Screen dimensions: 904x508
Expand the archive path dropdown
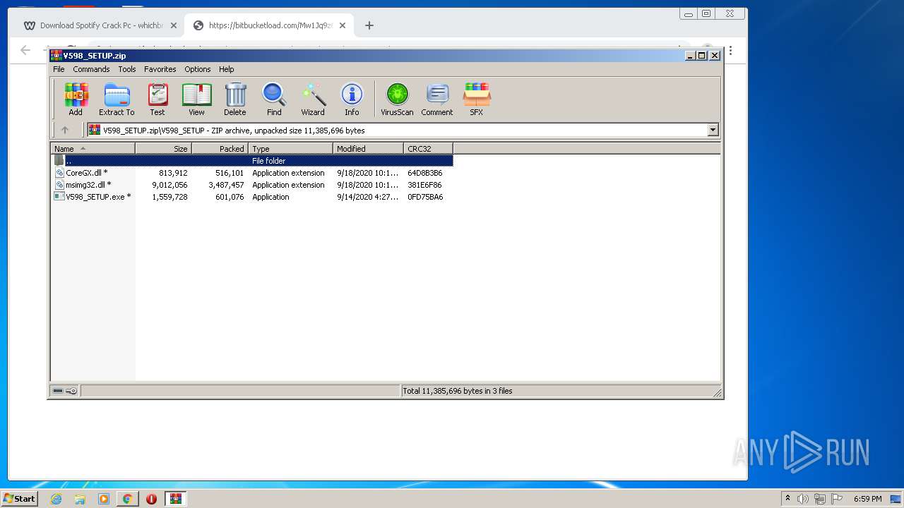point(713,130)
